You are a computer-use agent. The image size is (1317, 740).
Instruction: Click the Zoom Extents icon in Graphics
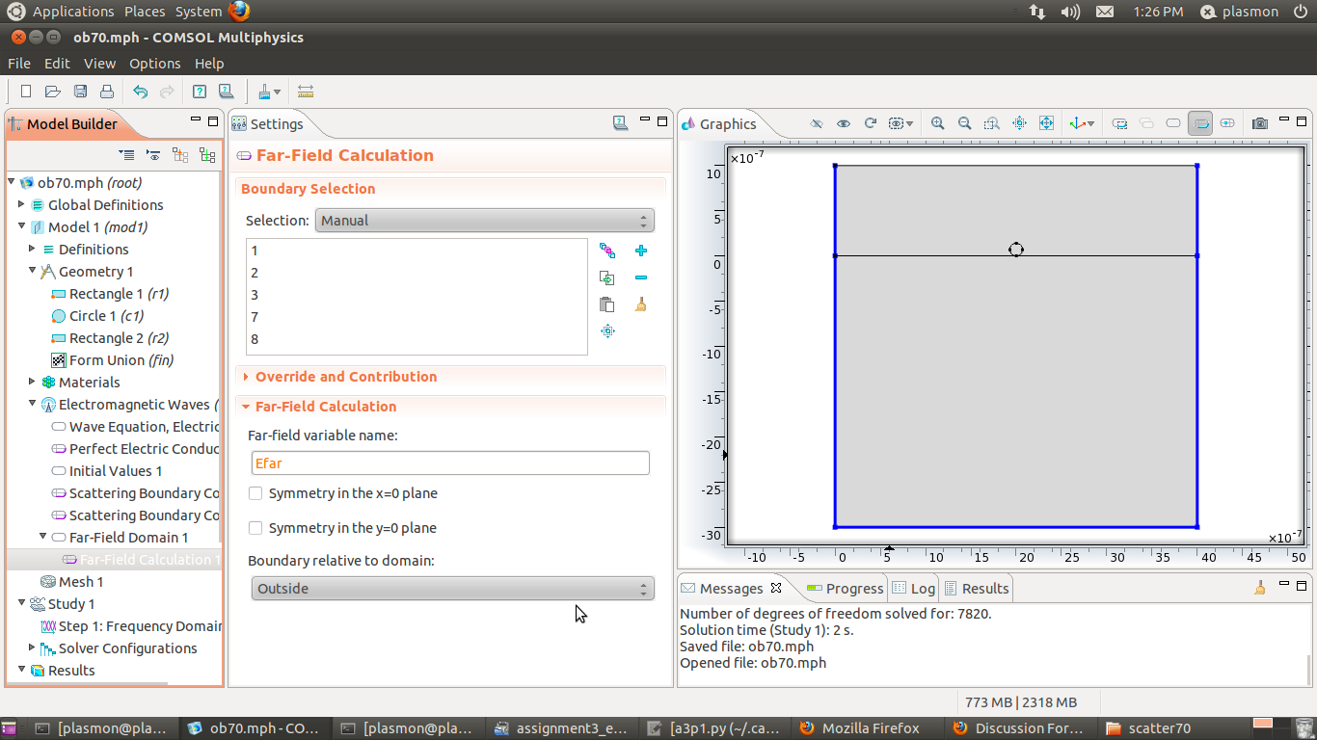1046,123
